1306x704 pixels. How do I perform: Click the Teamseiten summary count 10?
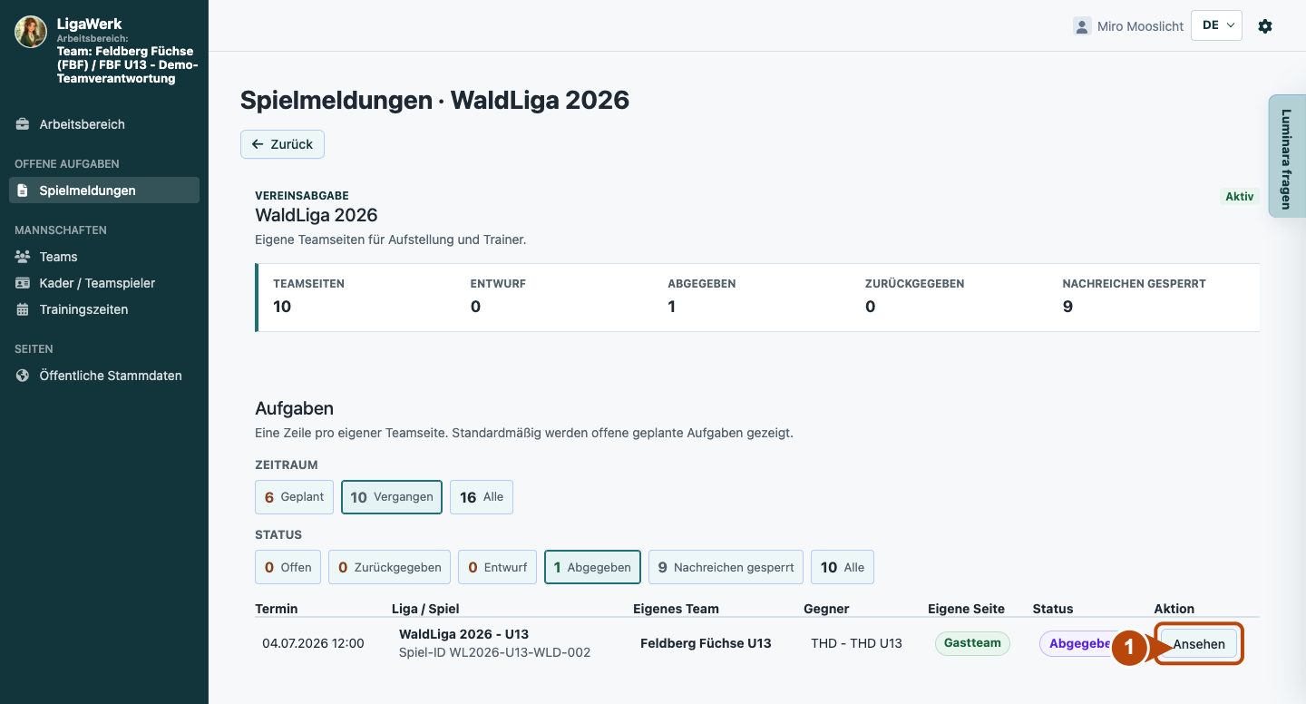tap(282, 307)
